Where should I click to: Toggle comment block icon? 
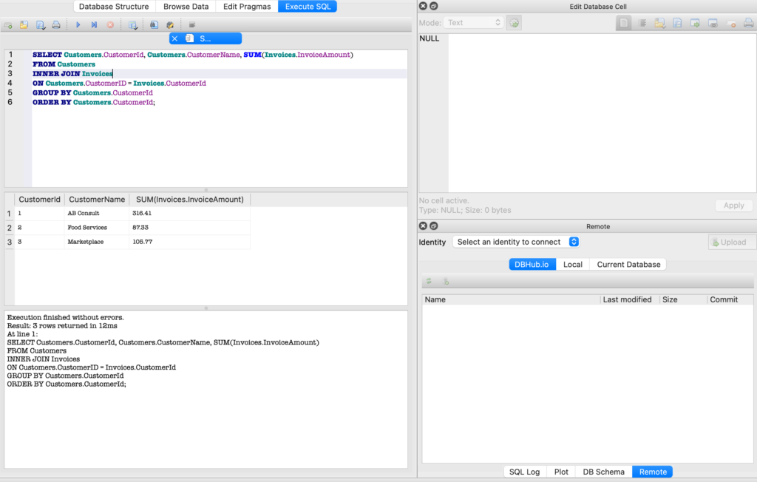click(191, 25)
